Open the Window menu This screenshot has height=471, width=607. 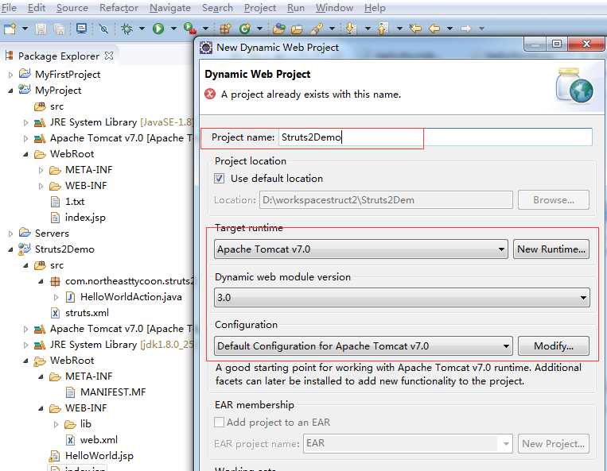pyautogui.click(x=334, y=8)
